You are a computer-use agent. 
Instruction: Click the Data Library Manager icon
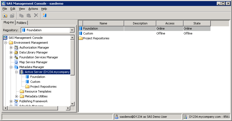(16, 52)
